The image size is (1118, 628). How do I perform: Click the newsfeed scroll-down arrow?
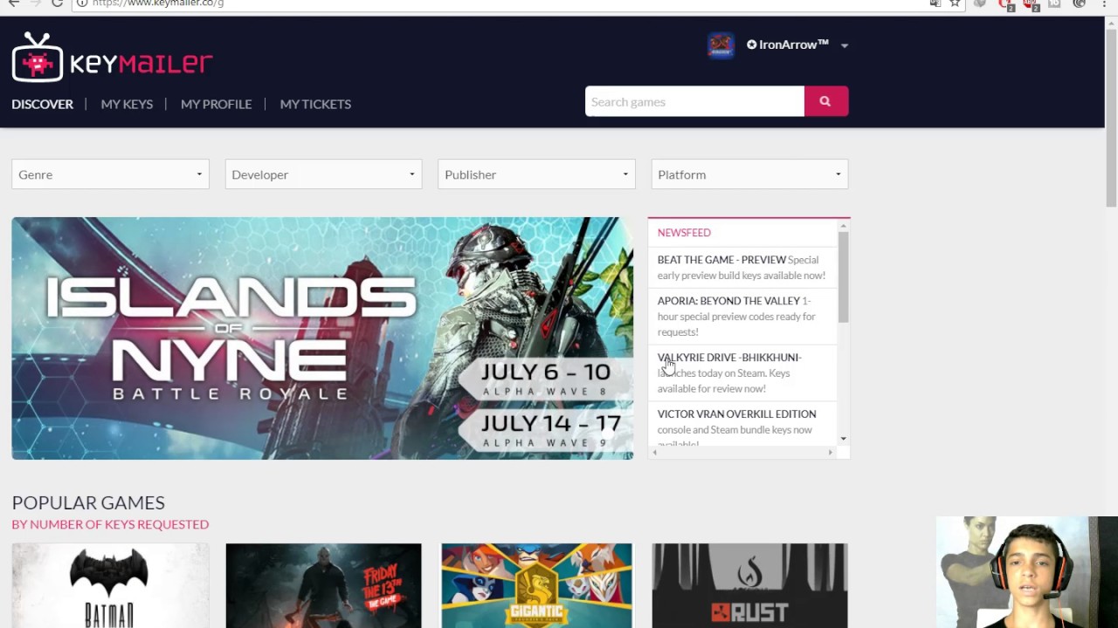point(843,440)
